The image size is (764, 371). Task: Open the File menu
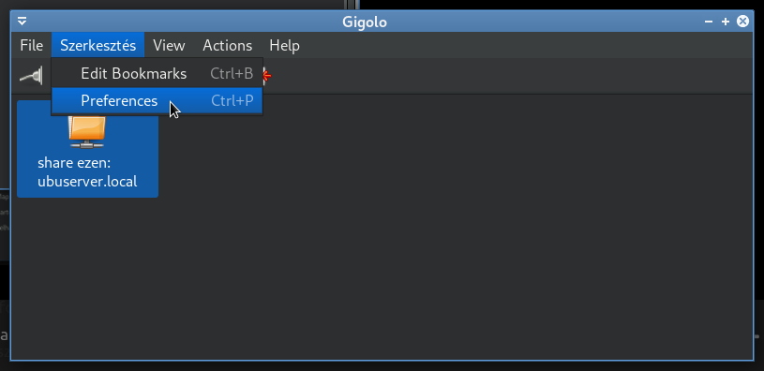click(32, 45)
